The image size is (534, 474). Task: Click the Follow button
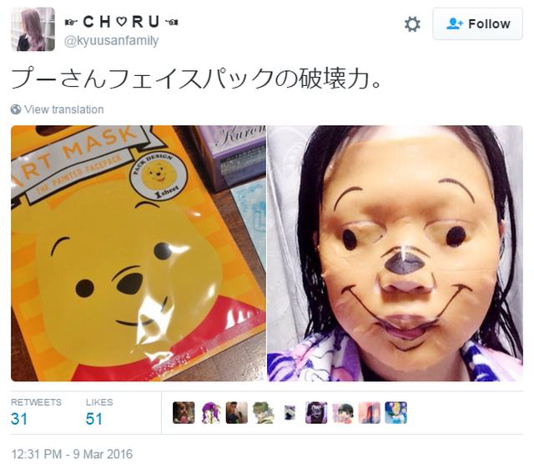pyautogui.click(x=477, y=24)
